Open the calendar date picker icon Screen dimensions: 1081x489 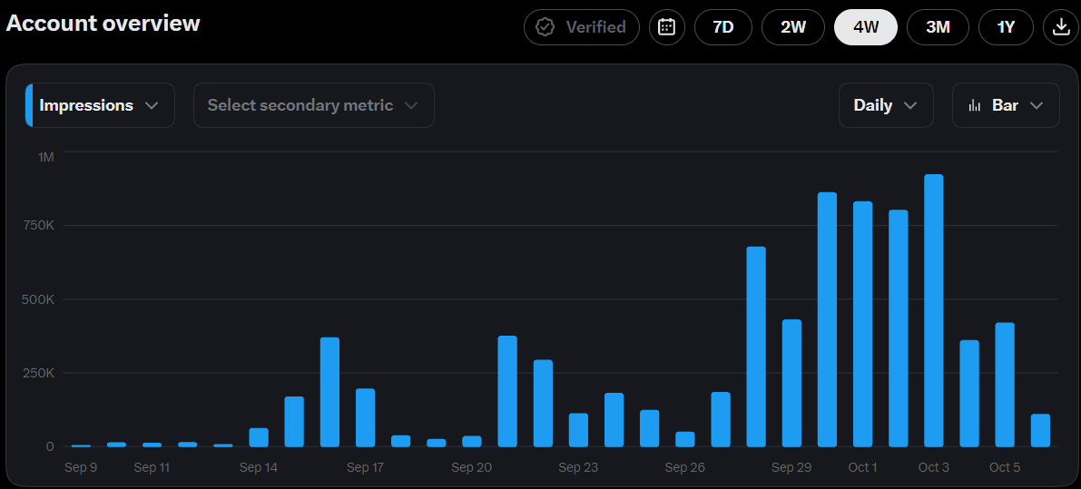coord(667,27)
